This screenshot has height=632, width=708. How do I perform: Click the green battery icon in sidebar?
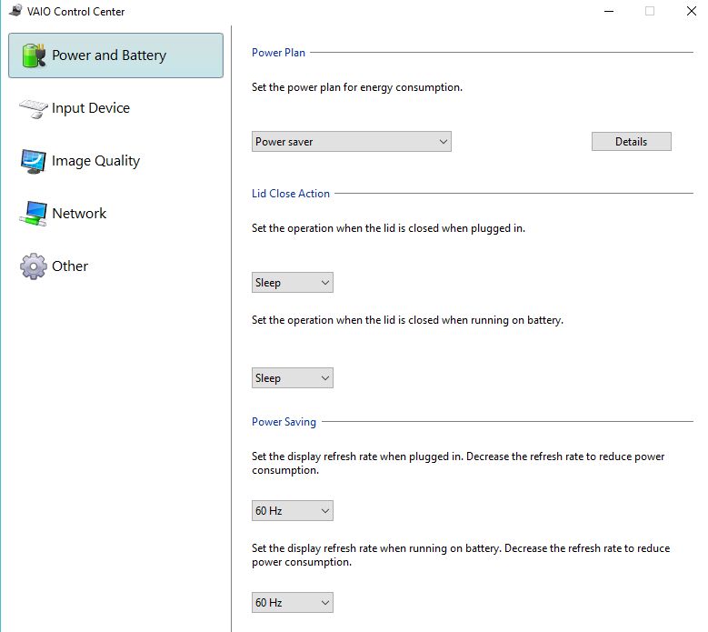[34, 55]
